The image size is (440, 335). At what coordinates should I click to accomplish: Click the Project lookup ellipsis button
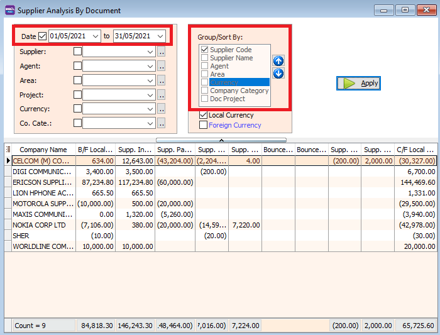point(162,95)
